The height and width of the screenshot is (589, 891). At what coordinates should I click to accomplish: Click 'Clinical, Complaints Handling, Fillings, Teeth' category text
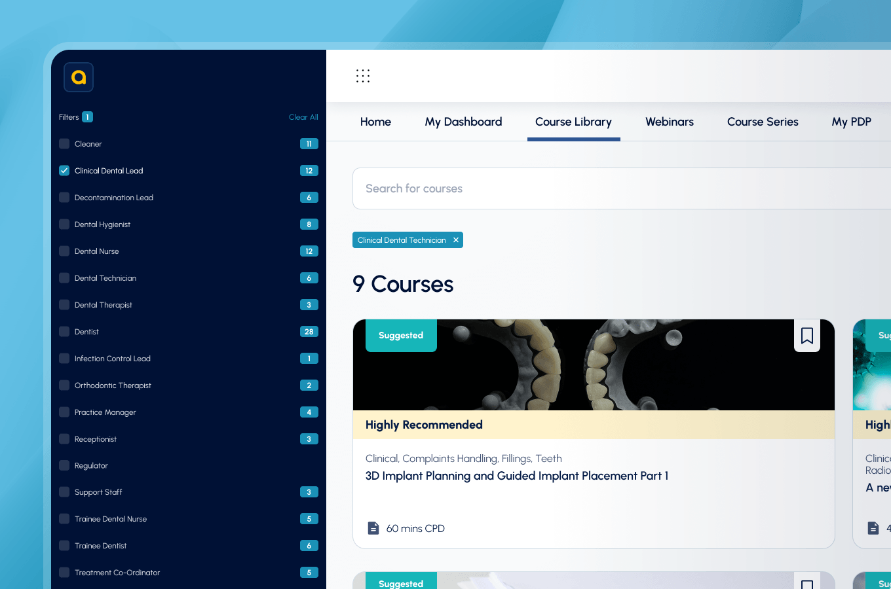(464, 459)
